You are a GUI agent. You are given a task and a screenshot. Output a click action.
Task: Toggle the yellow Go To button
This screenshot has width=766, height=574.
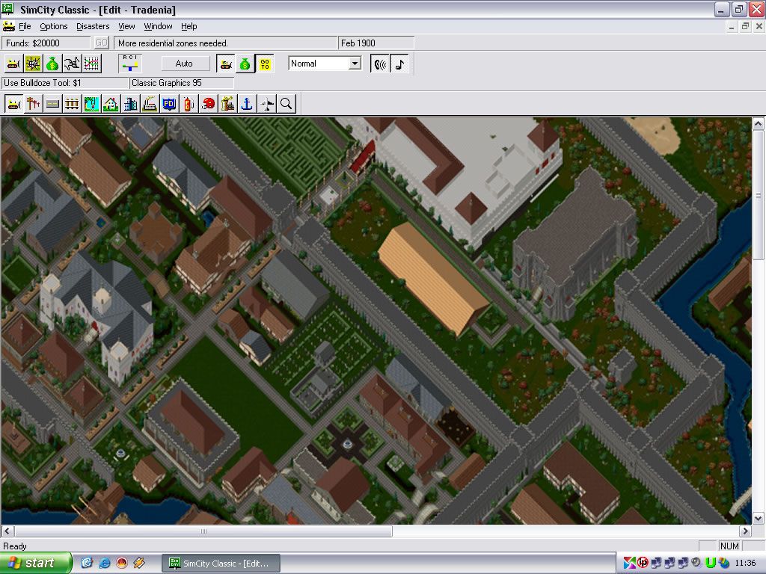pyautogui.click(x=265, y=64)
